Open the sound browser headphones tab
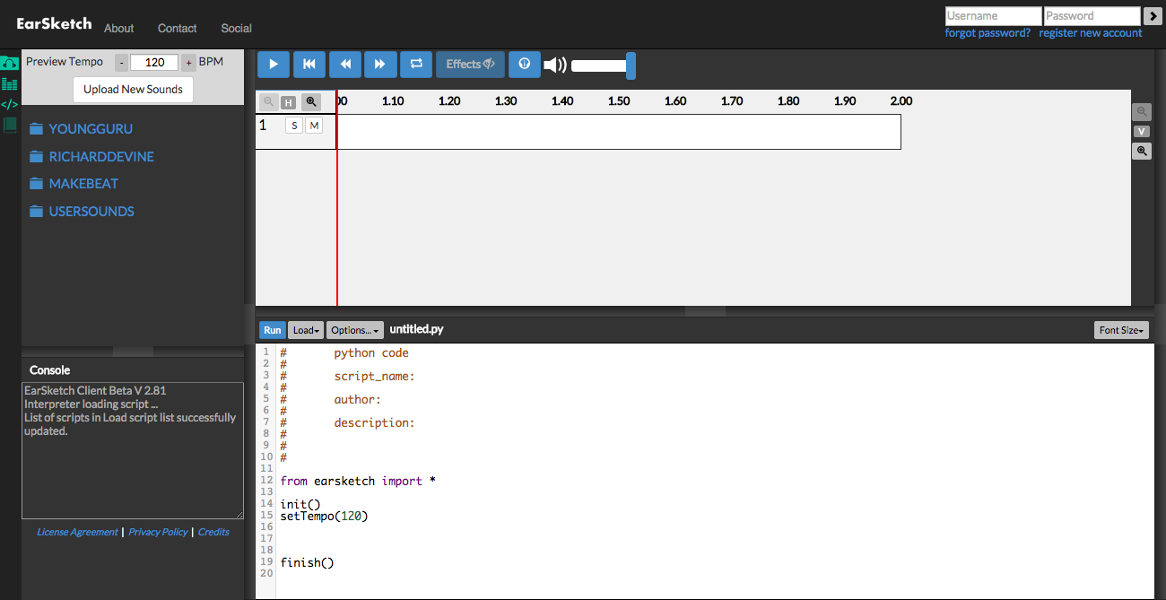The image size is (1166, 600). tap(9, 63)
